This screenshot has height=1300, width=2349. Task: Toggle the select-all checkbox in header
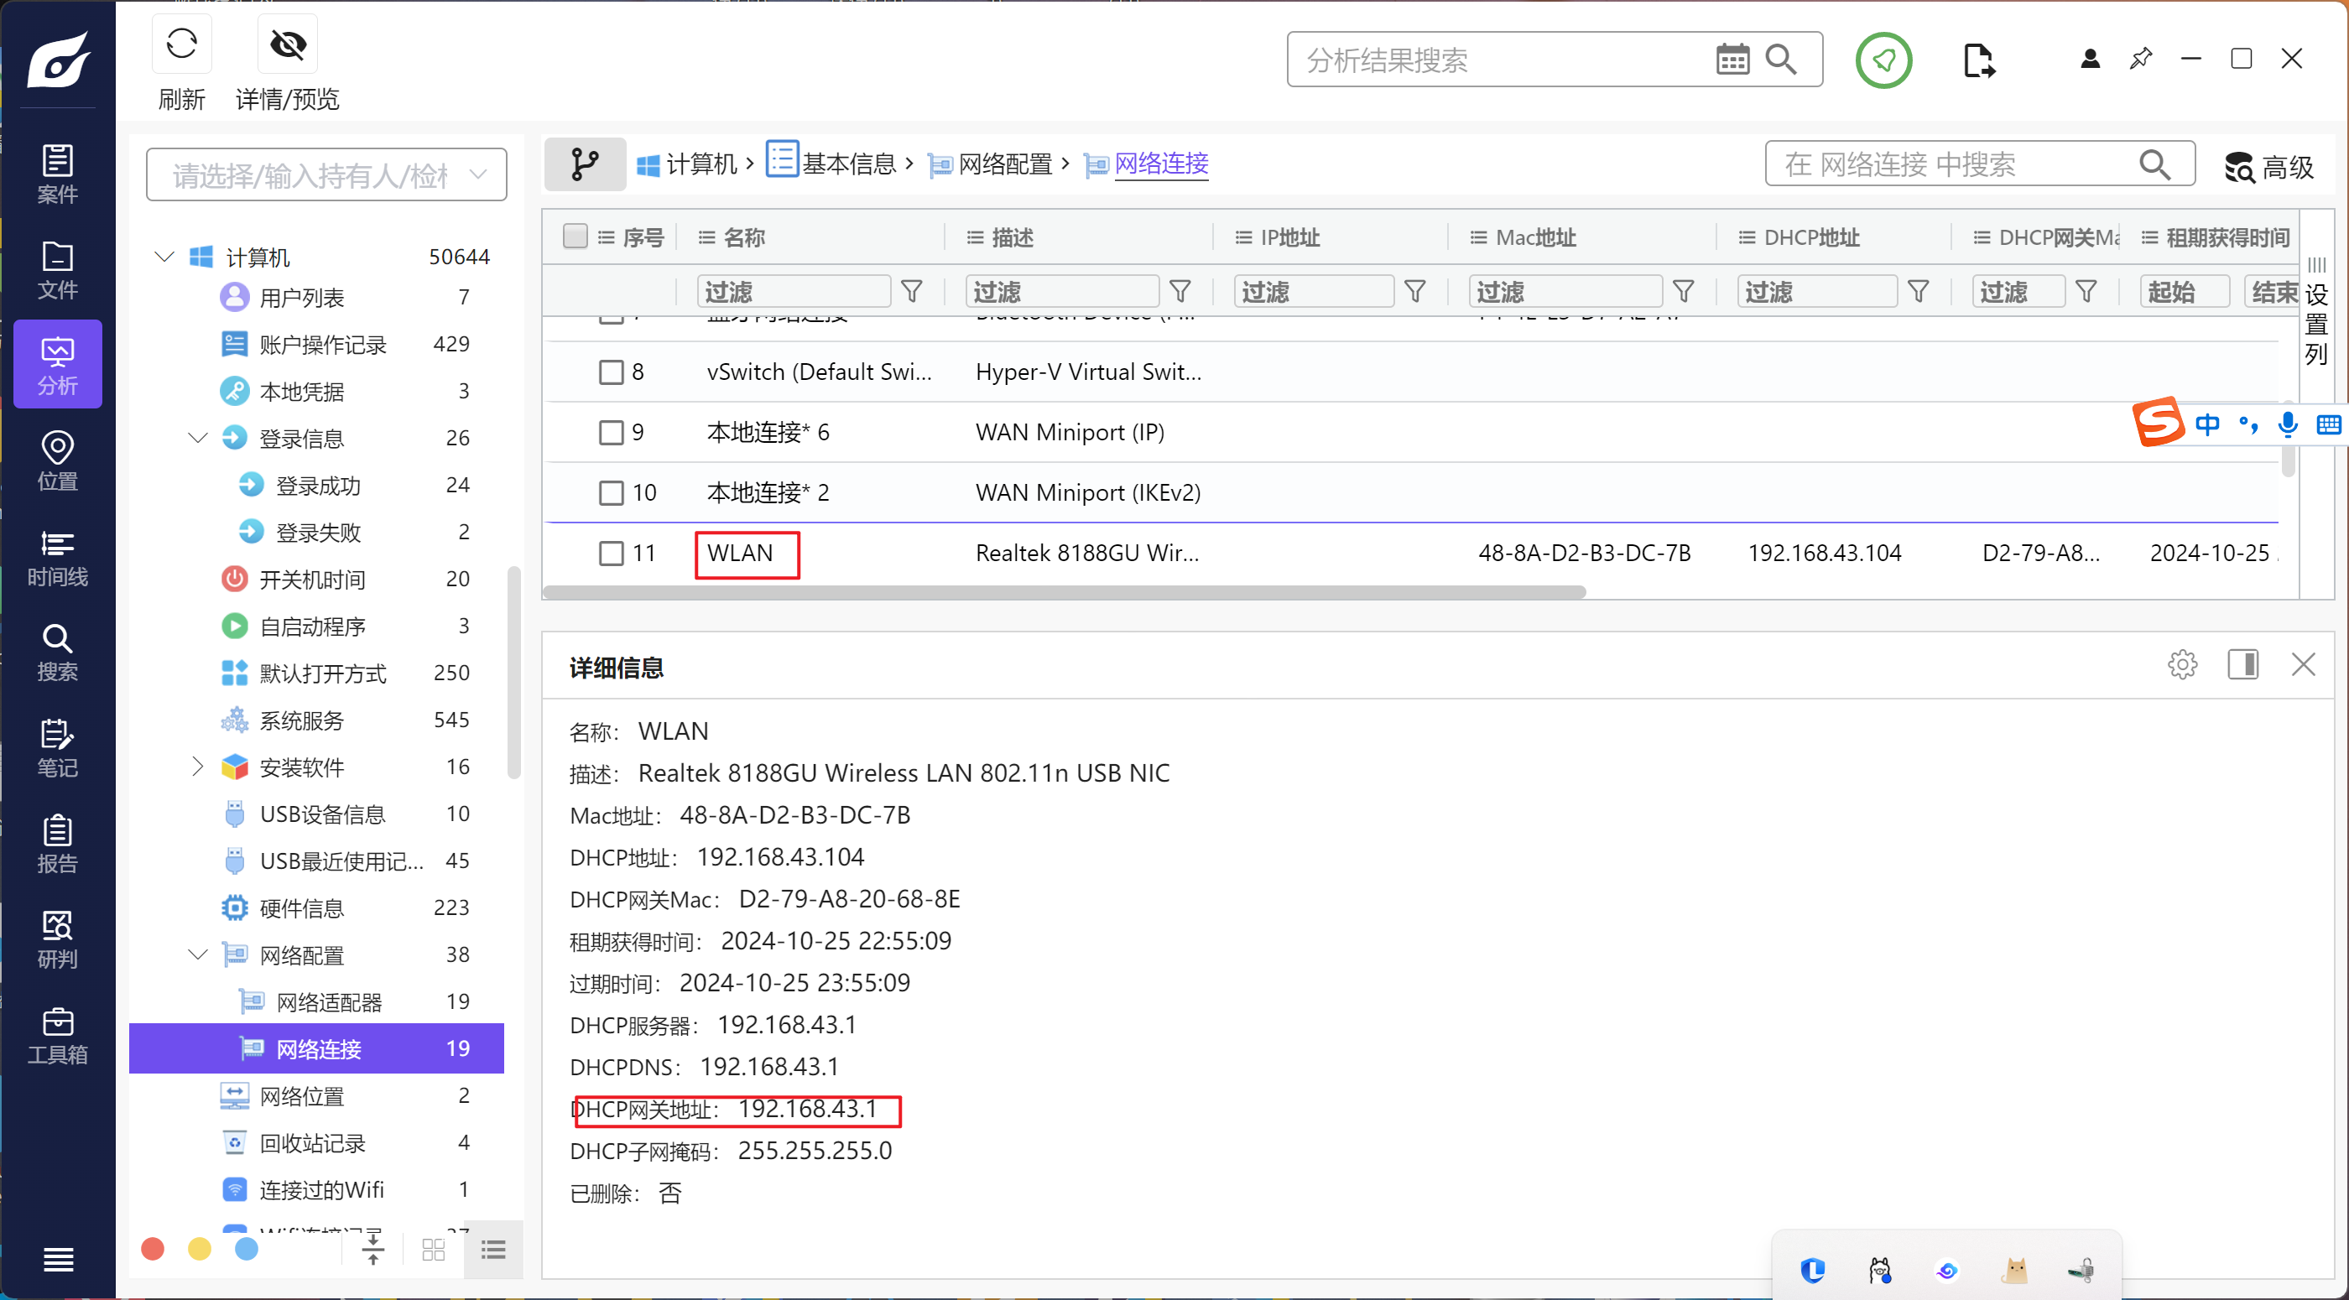pyautogui.click(x=576, y=237)
